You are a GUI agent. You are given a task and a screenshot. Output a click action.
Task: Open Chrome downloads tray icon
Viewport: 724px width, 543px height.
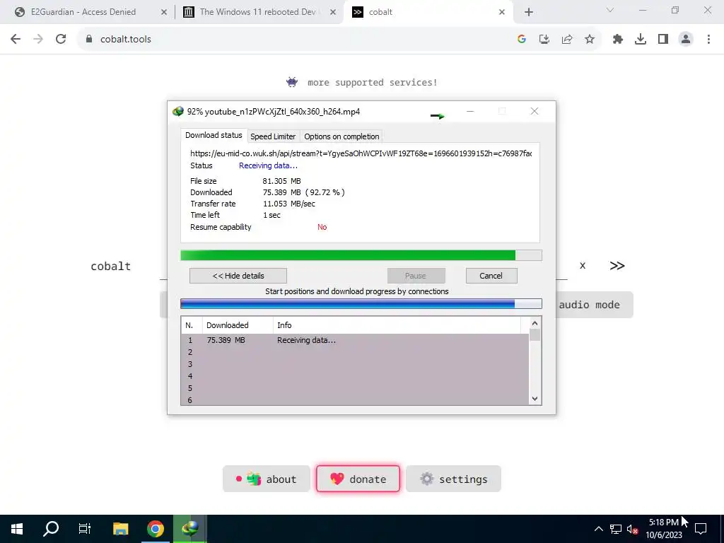tap(641, 40)
